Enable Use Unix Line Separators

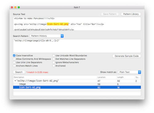pos(14,62)
